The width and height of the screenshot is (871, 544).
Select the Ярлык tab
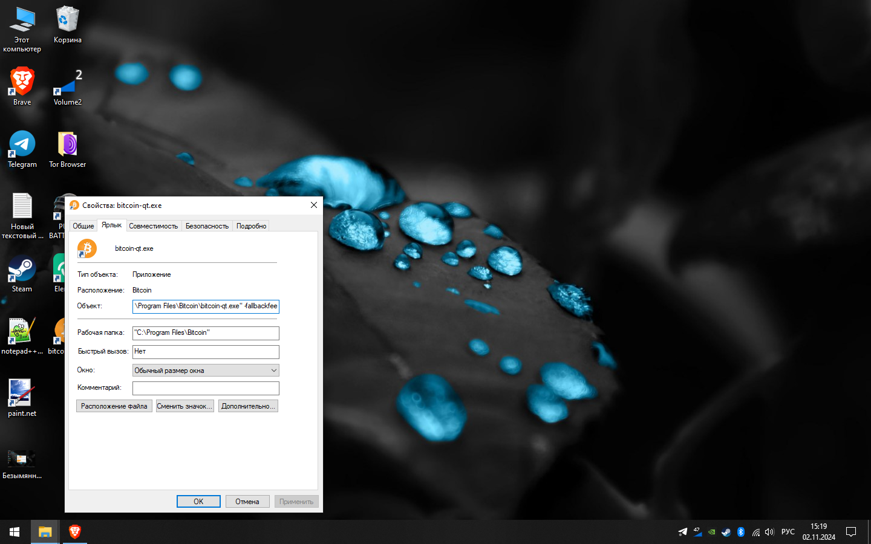(111, 225)
